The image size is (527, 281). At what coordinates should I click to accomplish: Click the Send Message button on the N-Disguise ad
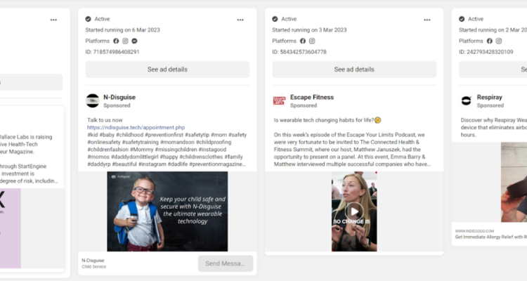pyautogui.click(x=226, y=263)
